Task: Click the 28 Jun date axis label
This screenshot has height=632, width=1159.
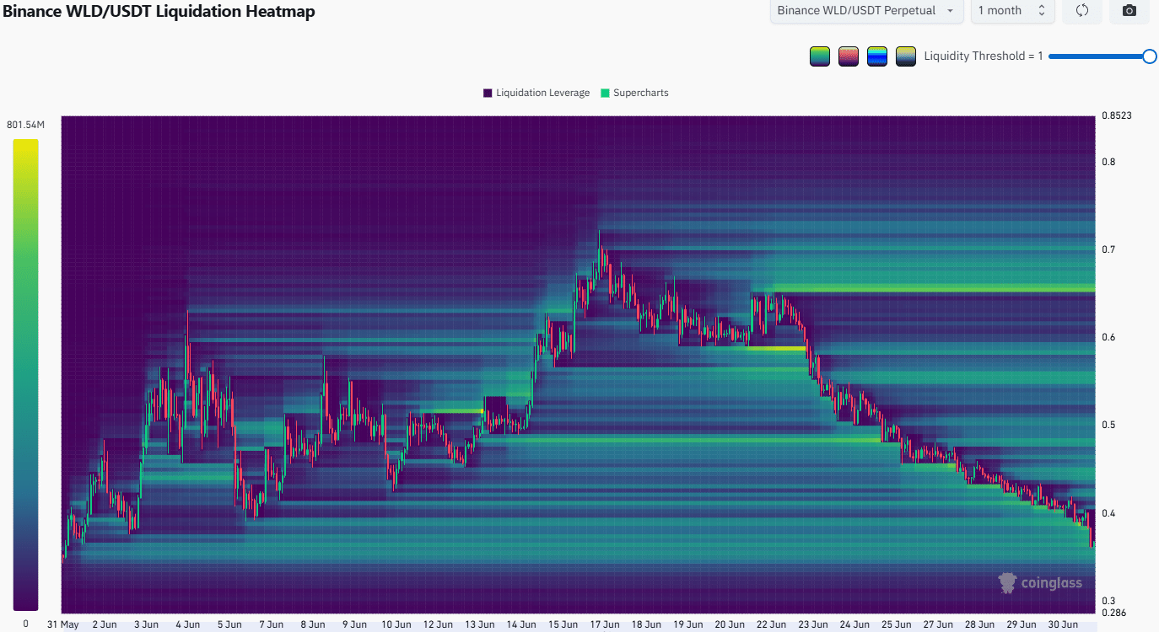Action: tap(979, 624)
